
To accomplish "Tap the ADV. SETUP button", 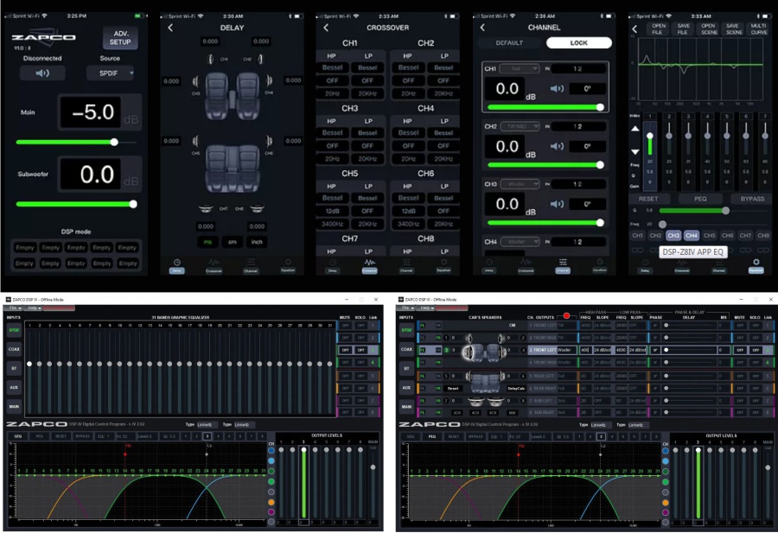I will [120, 37].
